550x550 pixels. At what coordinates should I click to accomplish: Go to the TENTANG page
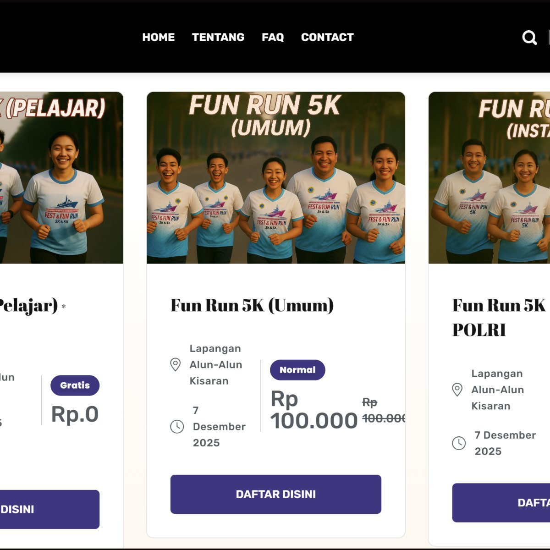(218, 37)
